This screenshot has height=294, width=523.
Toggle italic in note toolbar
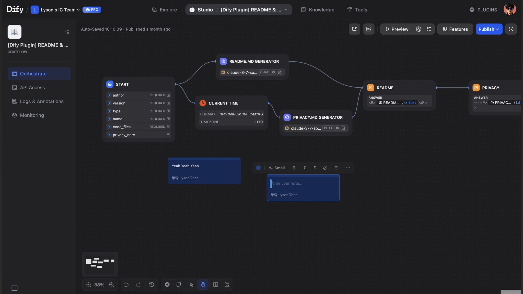tap(305, 168)
